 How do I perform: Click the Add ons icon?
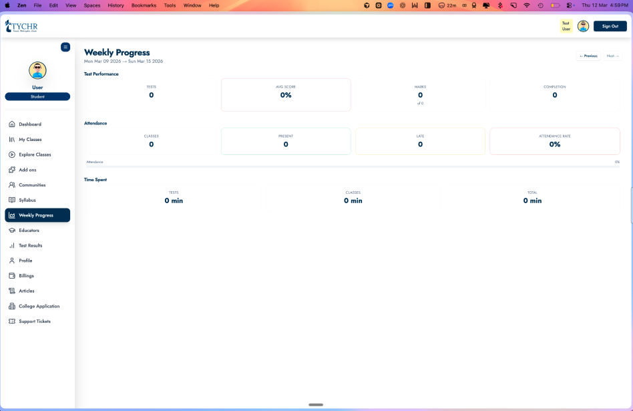pyautogui.click(x=12, y=170)
